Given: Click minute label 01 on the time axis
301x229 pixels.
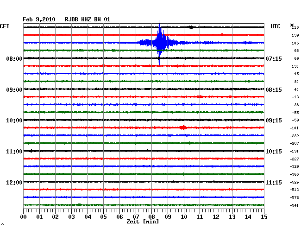Looking at the screenshot, I should coord(39,216).
